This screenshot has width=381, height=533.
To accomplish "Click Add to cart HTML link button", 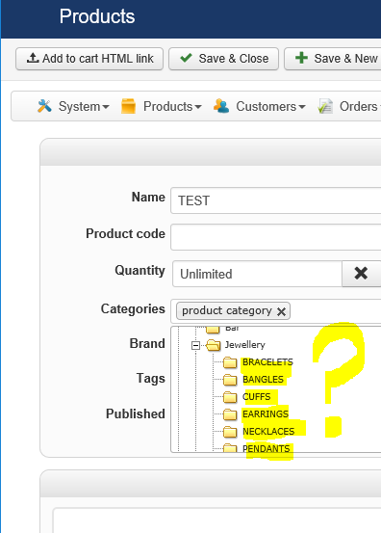I will pos(89,59).
